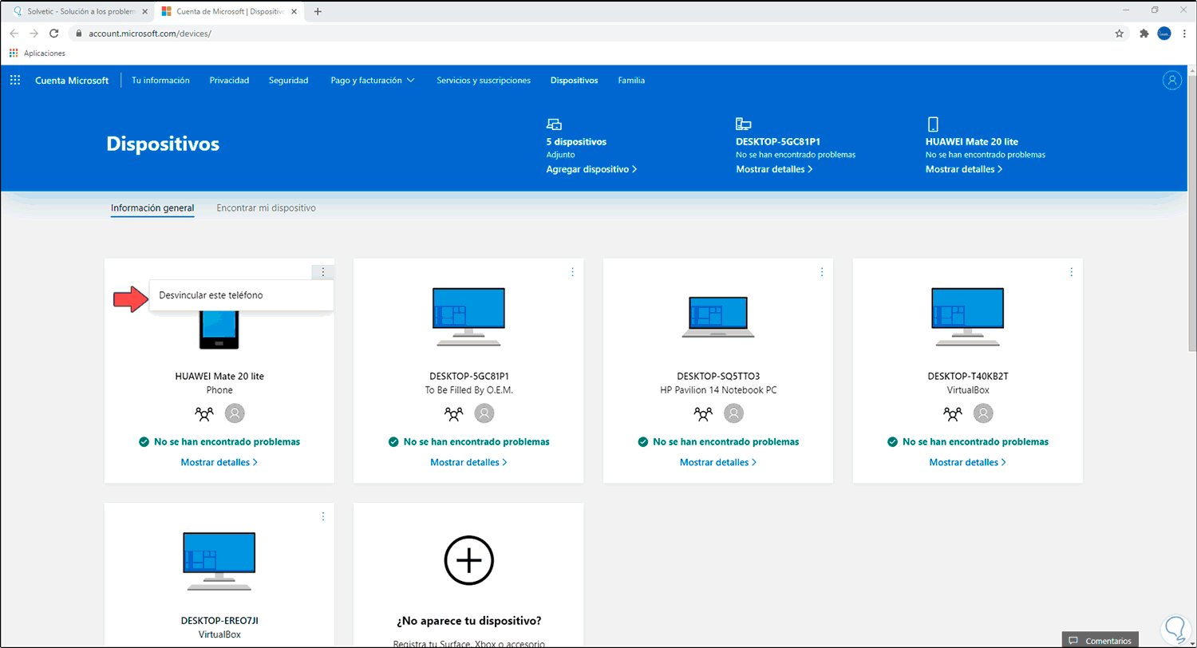The image size is (1197, 648).
Task: Open the Chrome three-dot menu
Action: (1184, 34)
